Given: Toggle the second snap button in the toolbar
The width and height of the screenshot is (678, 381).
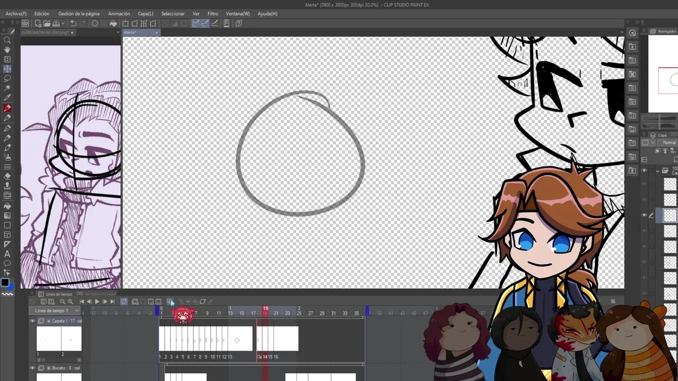Looking at the screenshot, I should (x=205, y=23).
